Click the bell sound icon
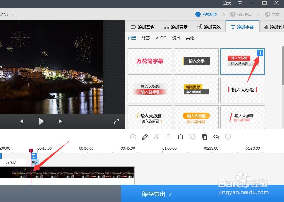This screenshot has width=284, height=202. pyautogui.click(x=169, y=137)
